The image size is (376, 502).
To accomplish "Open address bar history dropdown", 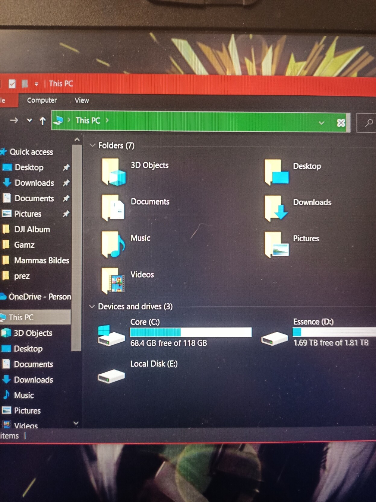I will point(321,123).
